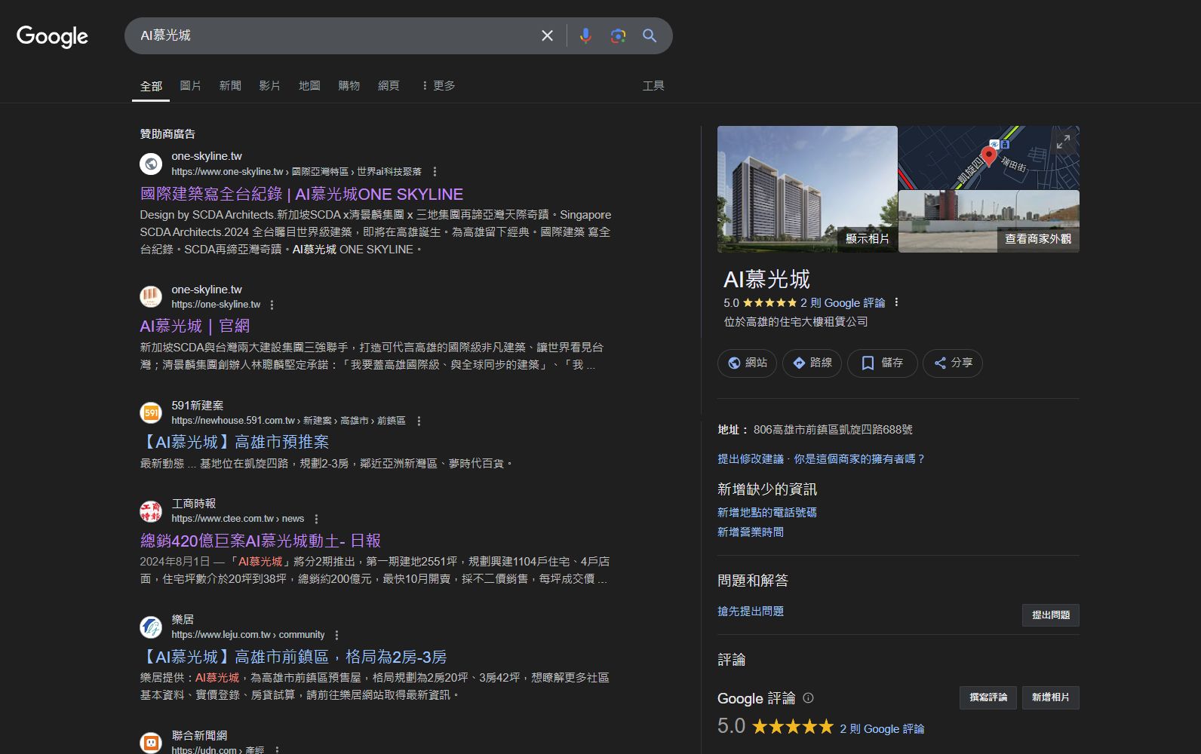The height and width of the screenshot is (754, 1201).
Task: Click info icon next to Google 評論 heading
Action: [808, 697]
